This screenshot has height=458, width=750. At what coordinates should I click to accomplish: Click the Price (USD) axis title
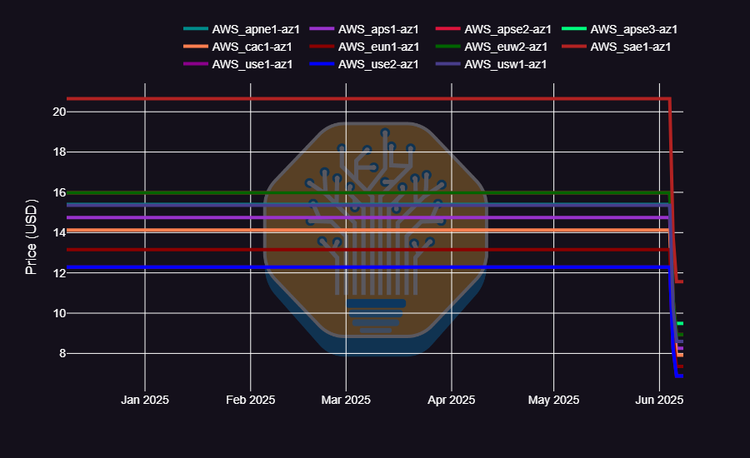(x=31, y=236)
